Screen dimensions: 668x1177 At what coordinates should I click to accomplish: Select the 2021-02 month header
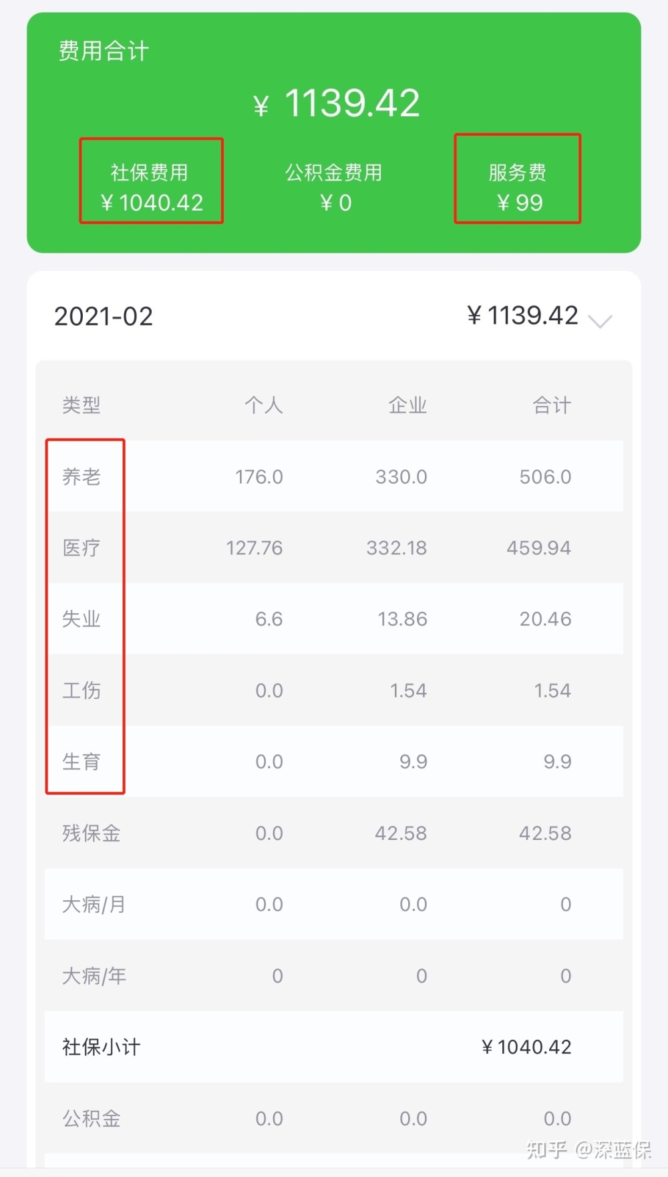click(x=104, y=316)
